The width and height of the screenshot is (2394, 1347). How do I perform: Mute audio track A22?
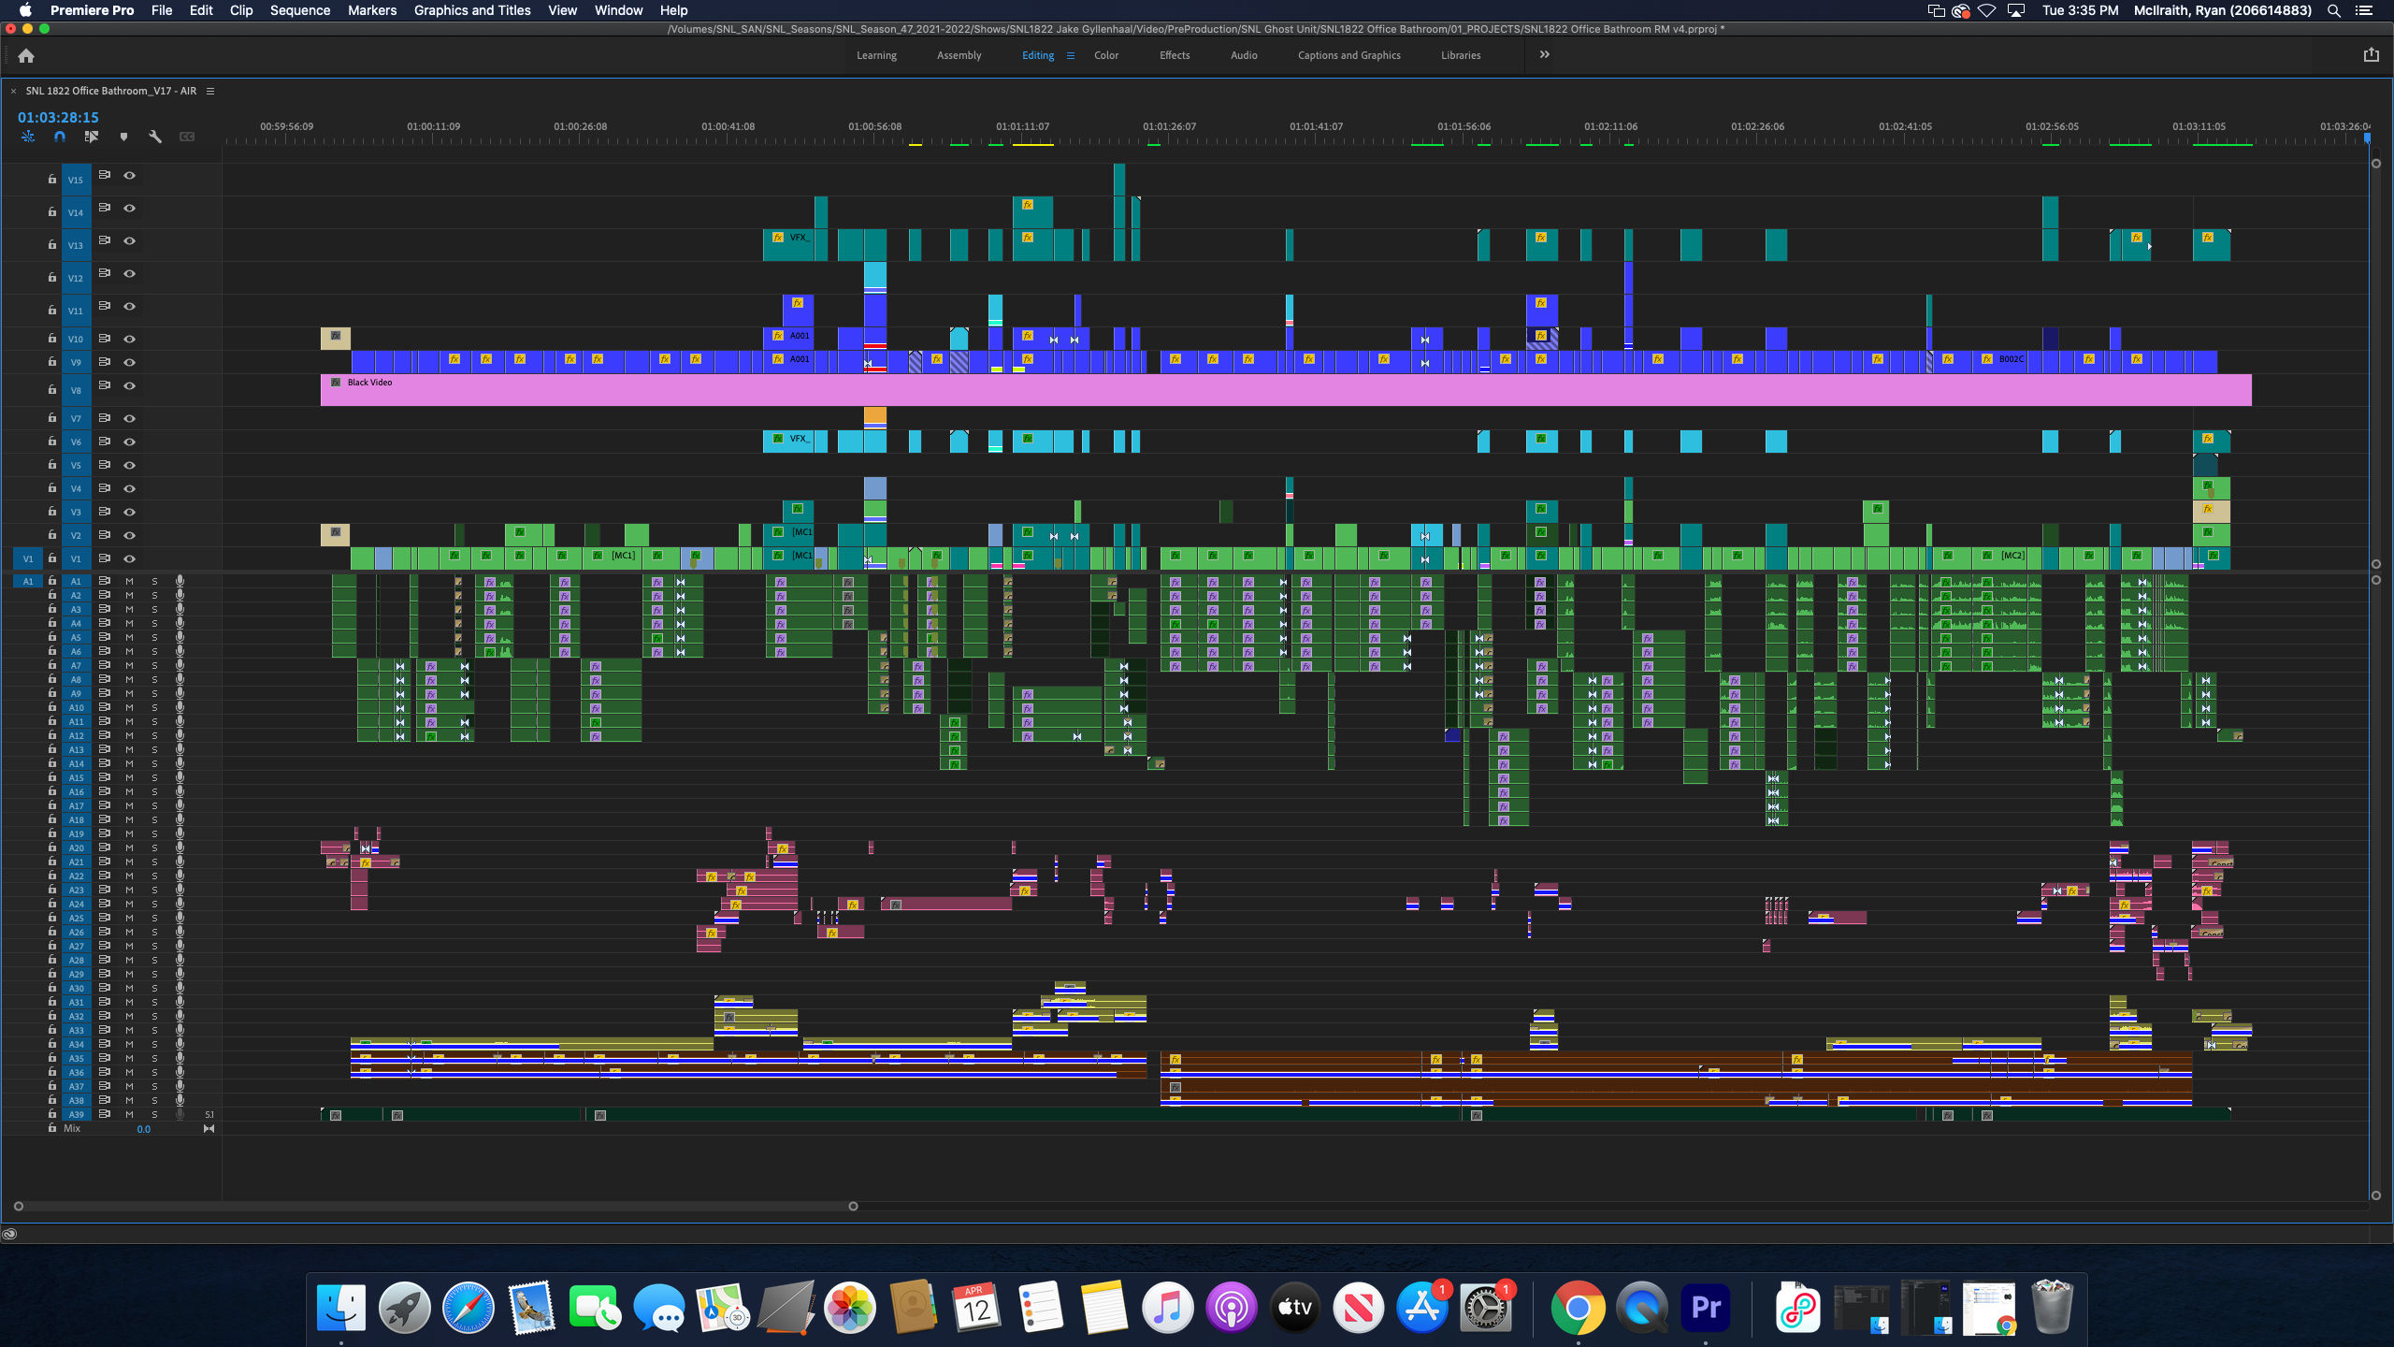[129, 876]
